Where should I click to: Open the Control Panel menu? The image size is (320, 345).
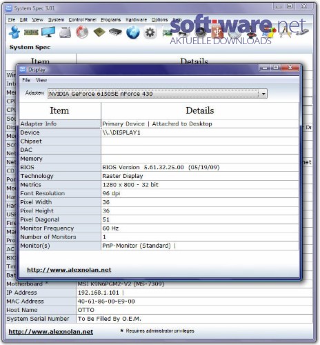[x=82, y=20]
